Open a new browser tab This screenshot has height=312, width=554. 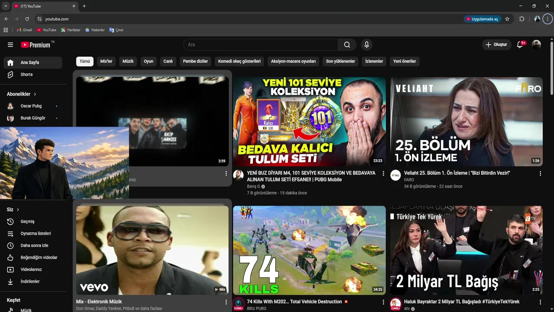[84, 6]
